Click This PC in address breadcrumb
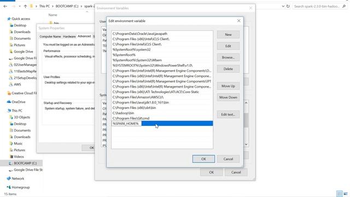 pyautogui.click(x=44, y=6)
